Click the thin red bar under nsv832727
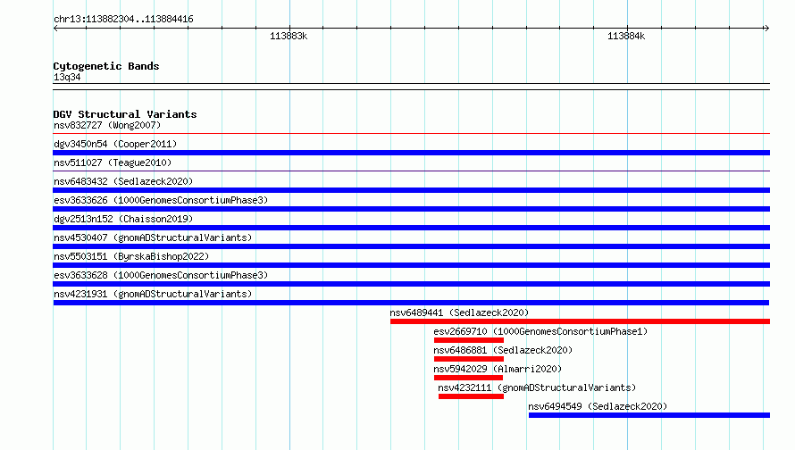This screenshot has width=795, height=450. [411, 133]
